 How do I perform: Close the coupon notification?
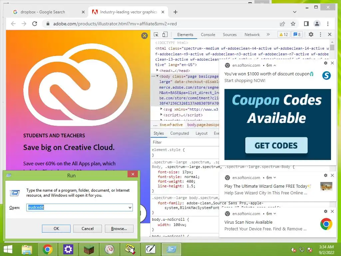click(x=332, y=63)
